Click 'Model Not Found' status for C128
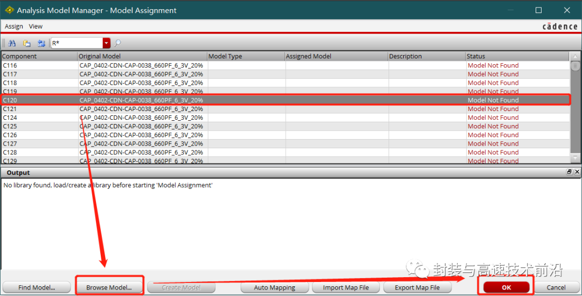Viewport: 582px width, 296px height. pyautogui.click(x=493, y=153)
